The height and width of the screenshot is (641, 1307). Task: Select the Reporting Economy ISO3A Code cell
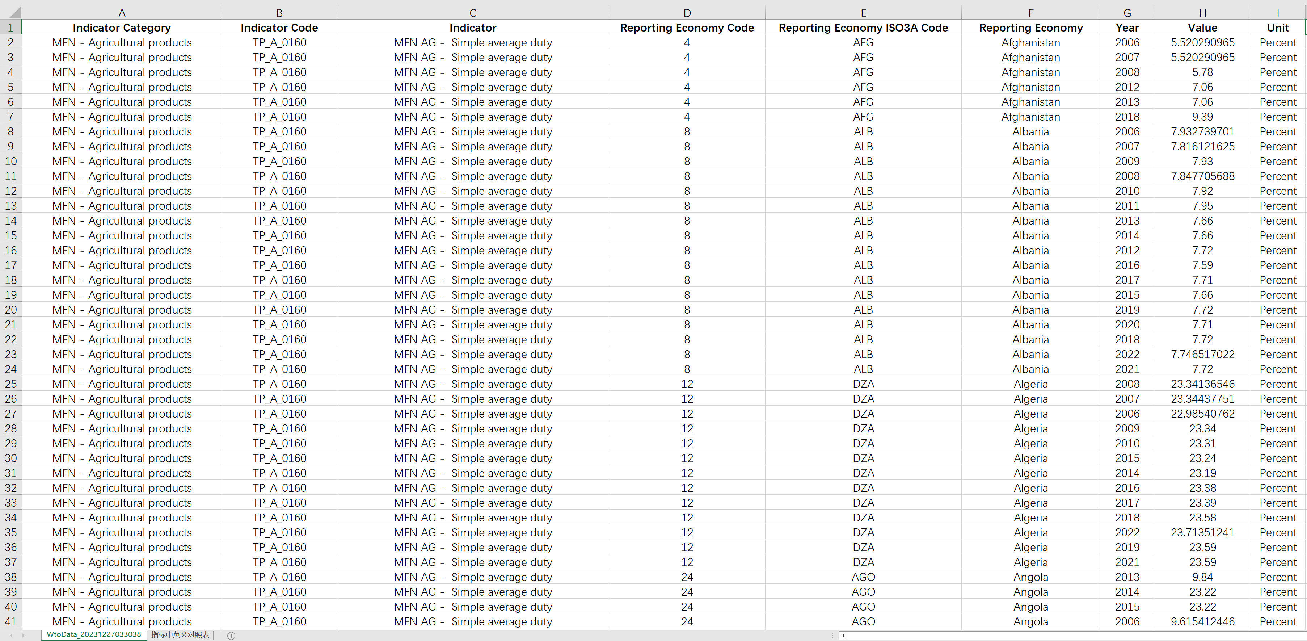[x=863, y=28]
